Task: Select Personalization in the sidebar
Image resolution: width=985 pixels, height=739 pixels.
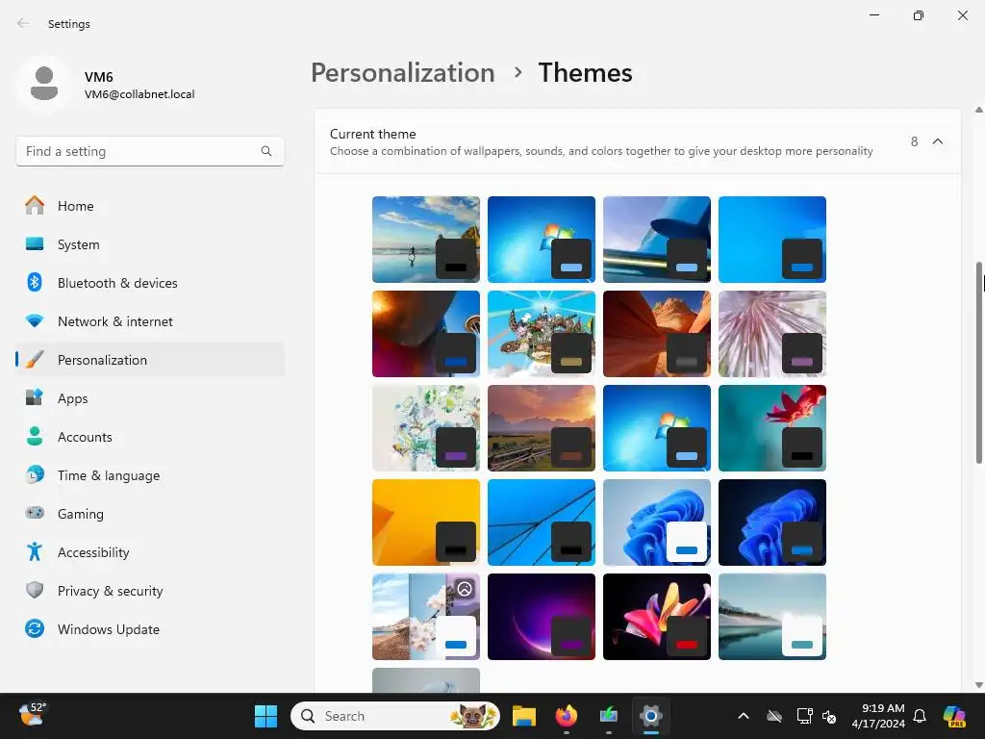Action: [x=149, y=360]
